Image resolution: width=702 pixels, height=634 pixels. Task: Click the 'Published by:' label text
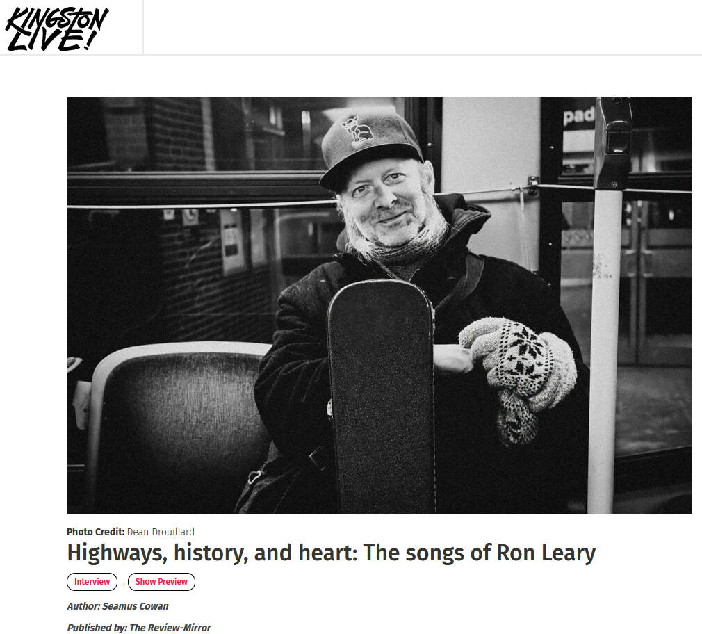point(97,628)
